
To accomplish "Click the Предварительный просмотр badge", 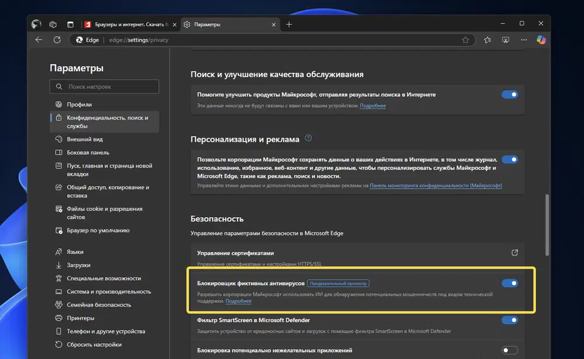I will point(338,283).
